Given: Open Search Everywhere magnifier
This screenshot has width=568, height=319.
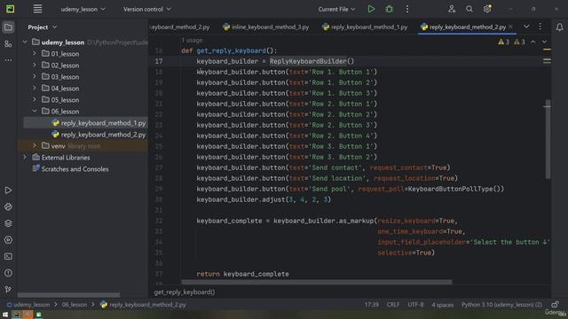Looking at the screenshot, I should click(x=469, y=9).
